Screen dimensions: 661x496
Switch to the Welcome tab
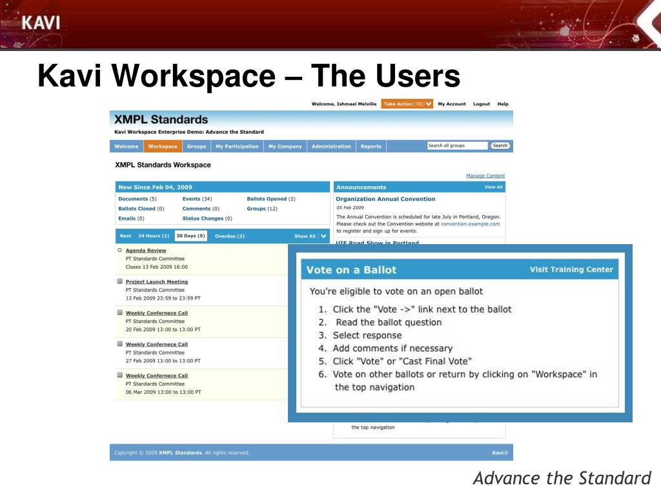[127, 147]
